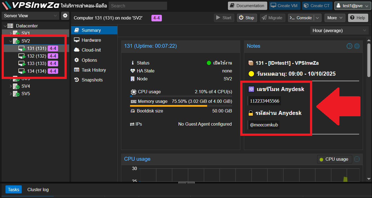Expand the SV5 node in tree

[x=11, y=94]
